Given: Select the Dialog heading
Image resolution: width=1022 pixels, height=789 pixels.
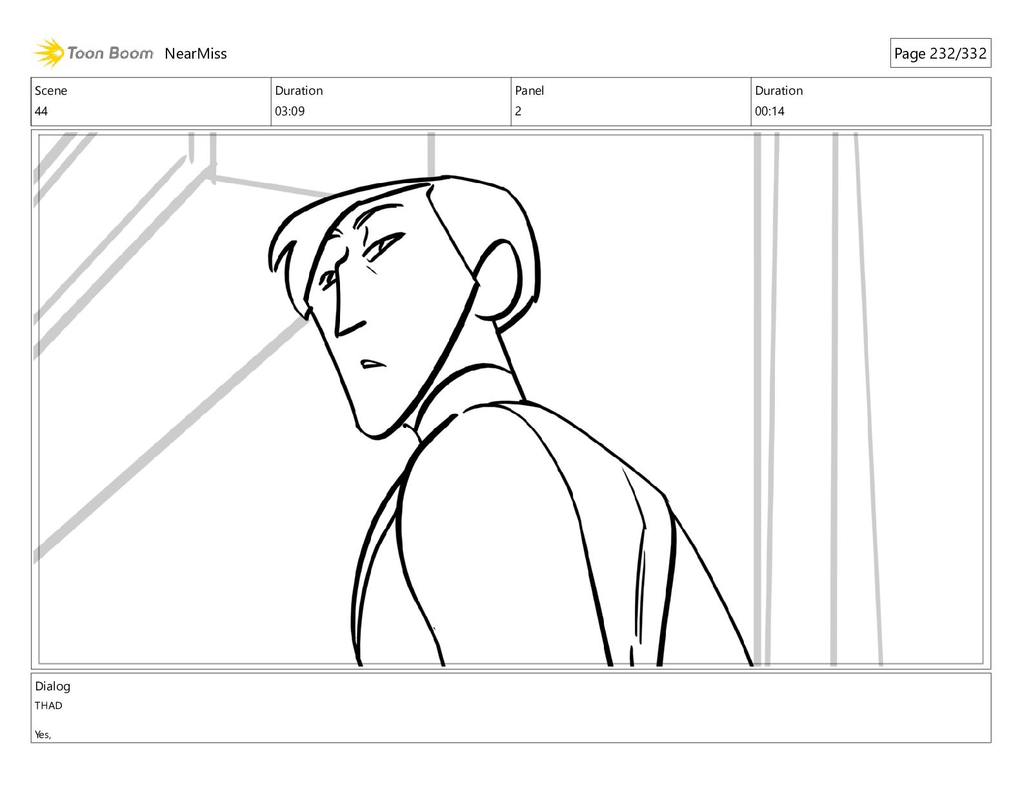Looking at the screenshot, I should pos(52,686).
